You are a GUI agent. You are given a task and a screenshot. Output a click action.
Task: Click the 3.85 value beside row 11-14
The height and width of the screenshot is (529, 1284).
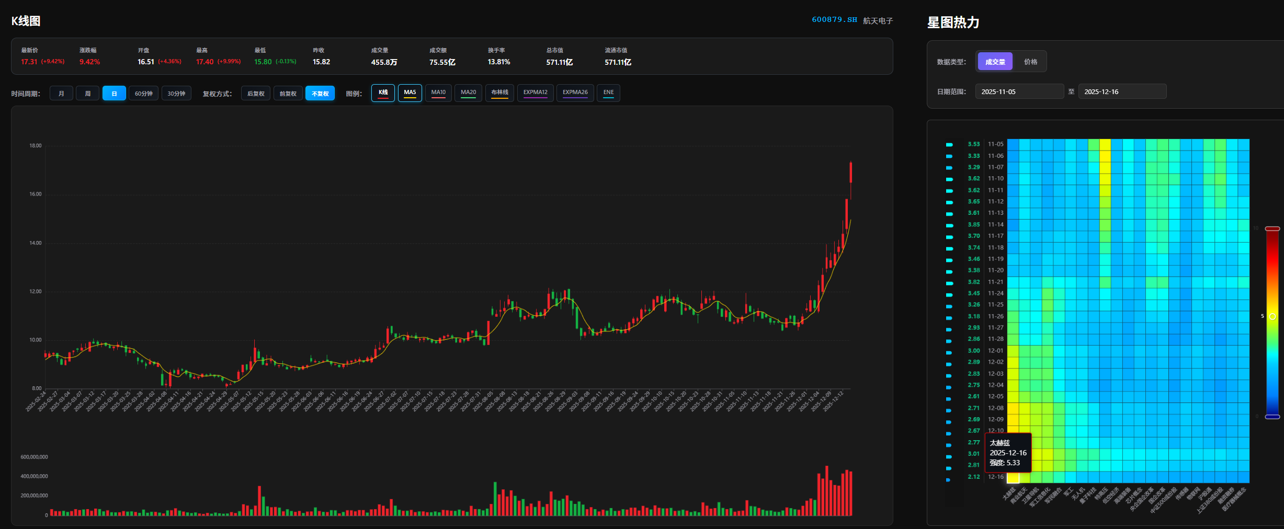click(x=973, y=225)
